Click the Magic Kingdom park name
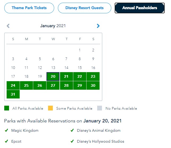Image resolution: width=171 pixels, height=148 pixels. pyautogui.click(x=25, y=130)
